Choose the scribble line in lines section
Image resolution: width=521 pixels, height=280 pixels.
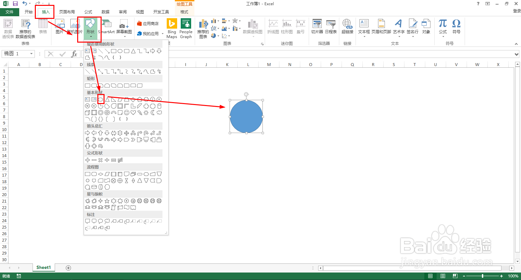[x=159, y=72]
